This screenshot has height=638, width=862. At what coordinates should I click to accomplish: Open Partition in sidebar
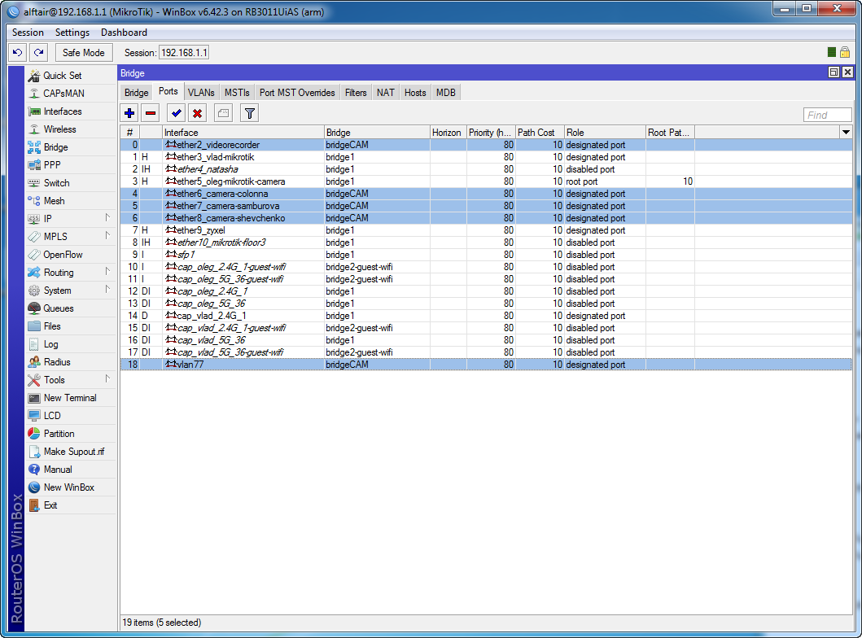71,434
